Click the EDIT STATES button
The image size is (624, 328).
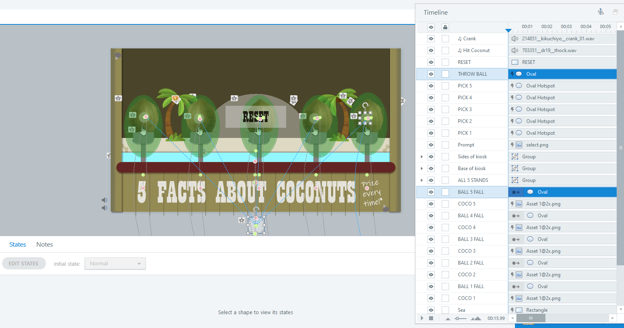click(24, 264)
